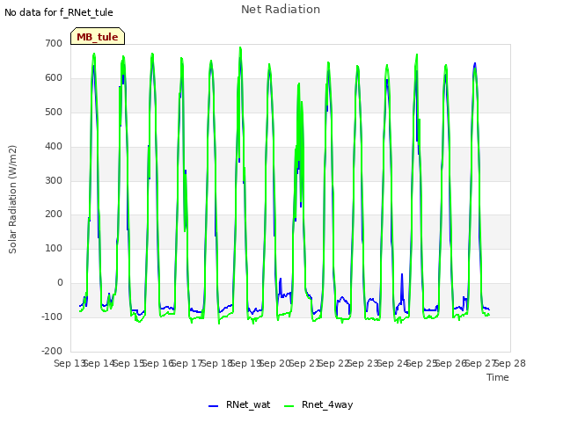Click the 100 y-axis tick label
The image size is (563, 422).
point(54,248)
